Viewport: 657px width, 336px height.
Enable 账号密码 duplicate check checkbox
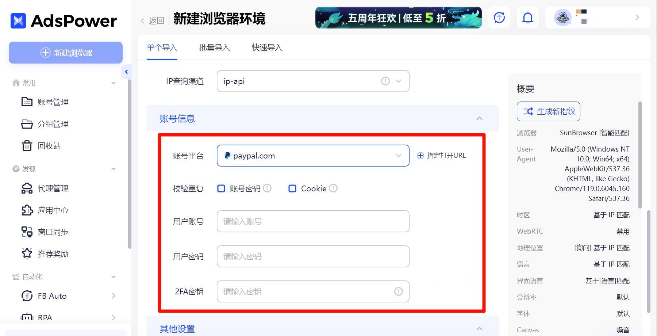(x=221, y=188)
